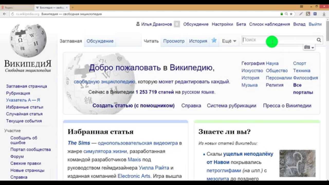Open the Искусство portal link
This screenshot has width=329, height=185.
[252, 70]
